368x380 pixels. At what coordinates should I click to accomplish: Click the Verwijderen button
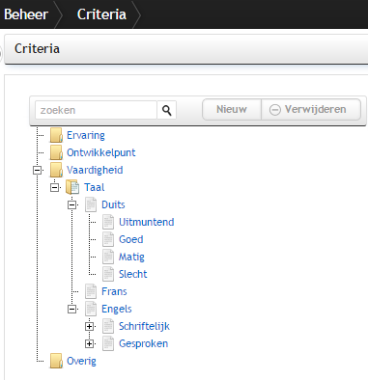click(x=311, y=109)
